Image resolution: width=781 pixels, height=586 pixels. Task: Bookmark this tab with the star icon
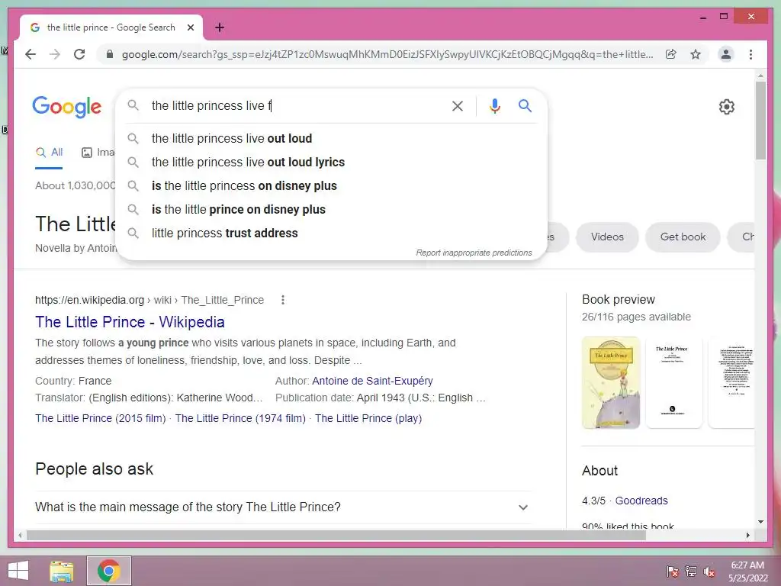[x=696, y=54]
